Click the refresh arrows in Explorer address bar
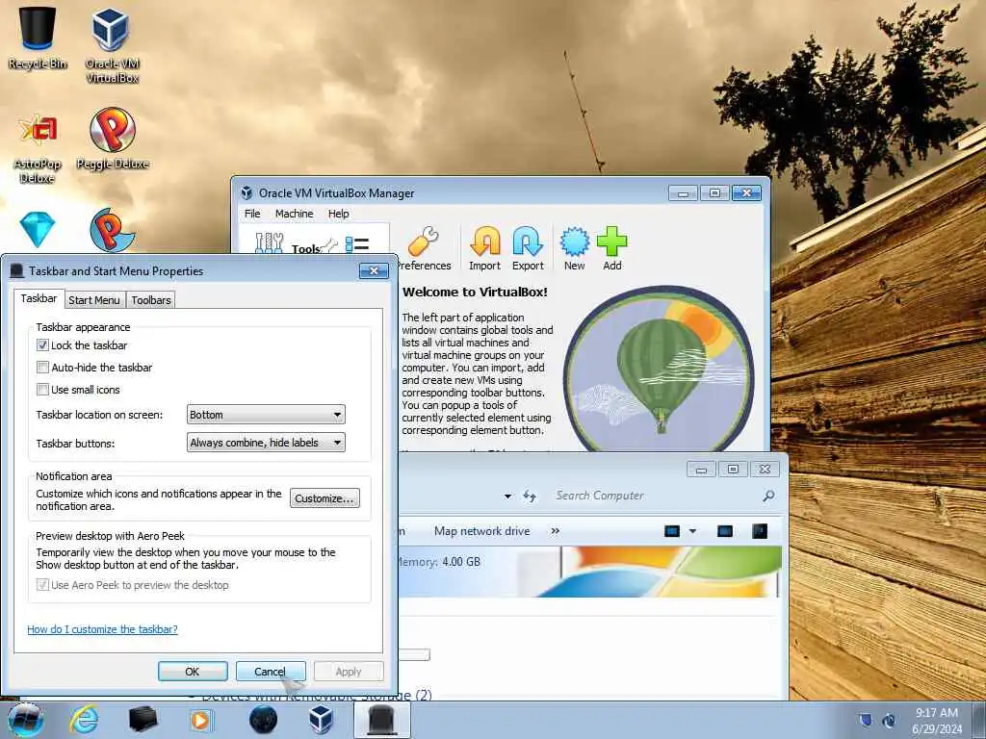Viewport: 986px width, 739px height. click(530, 497)
